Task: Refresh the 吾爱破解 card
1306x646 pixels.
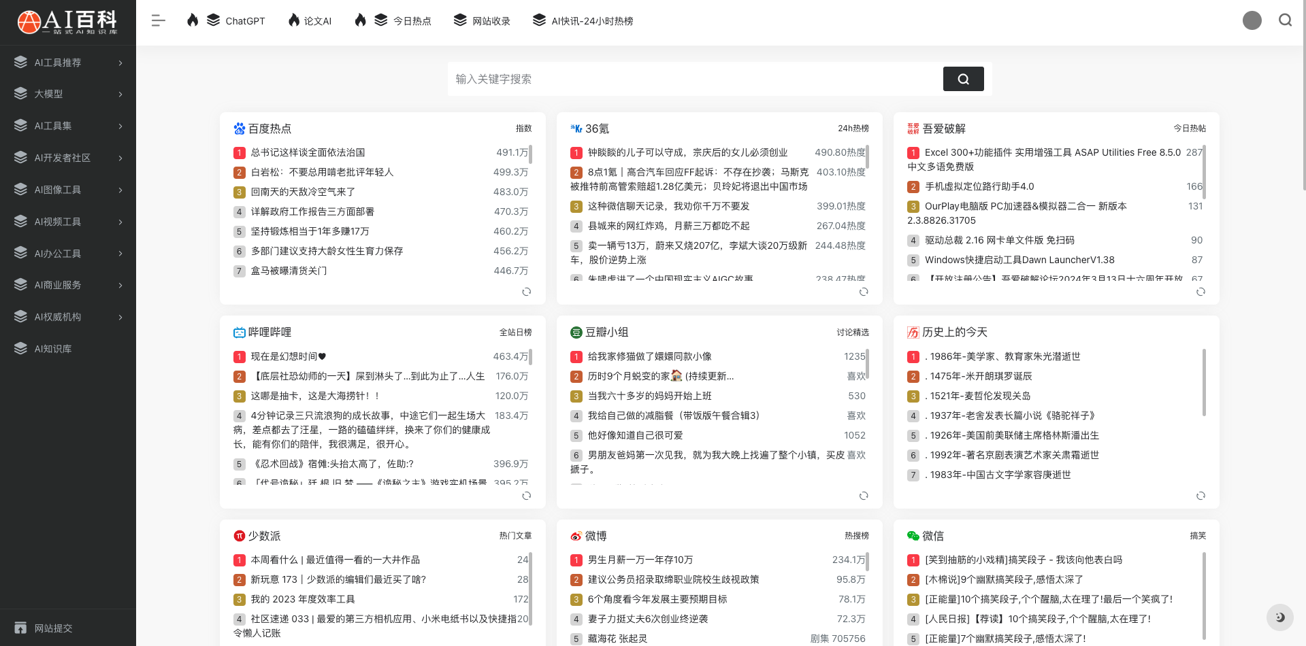Action: pos(1201,292)
